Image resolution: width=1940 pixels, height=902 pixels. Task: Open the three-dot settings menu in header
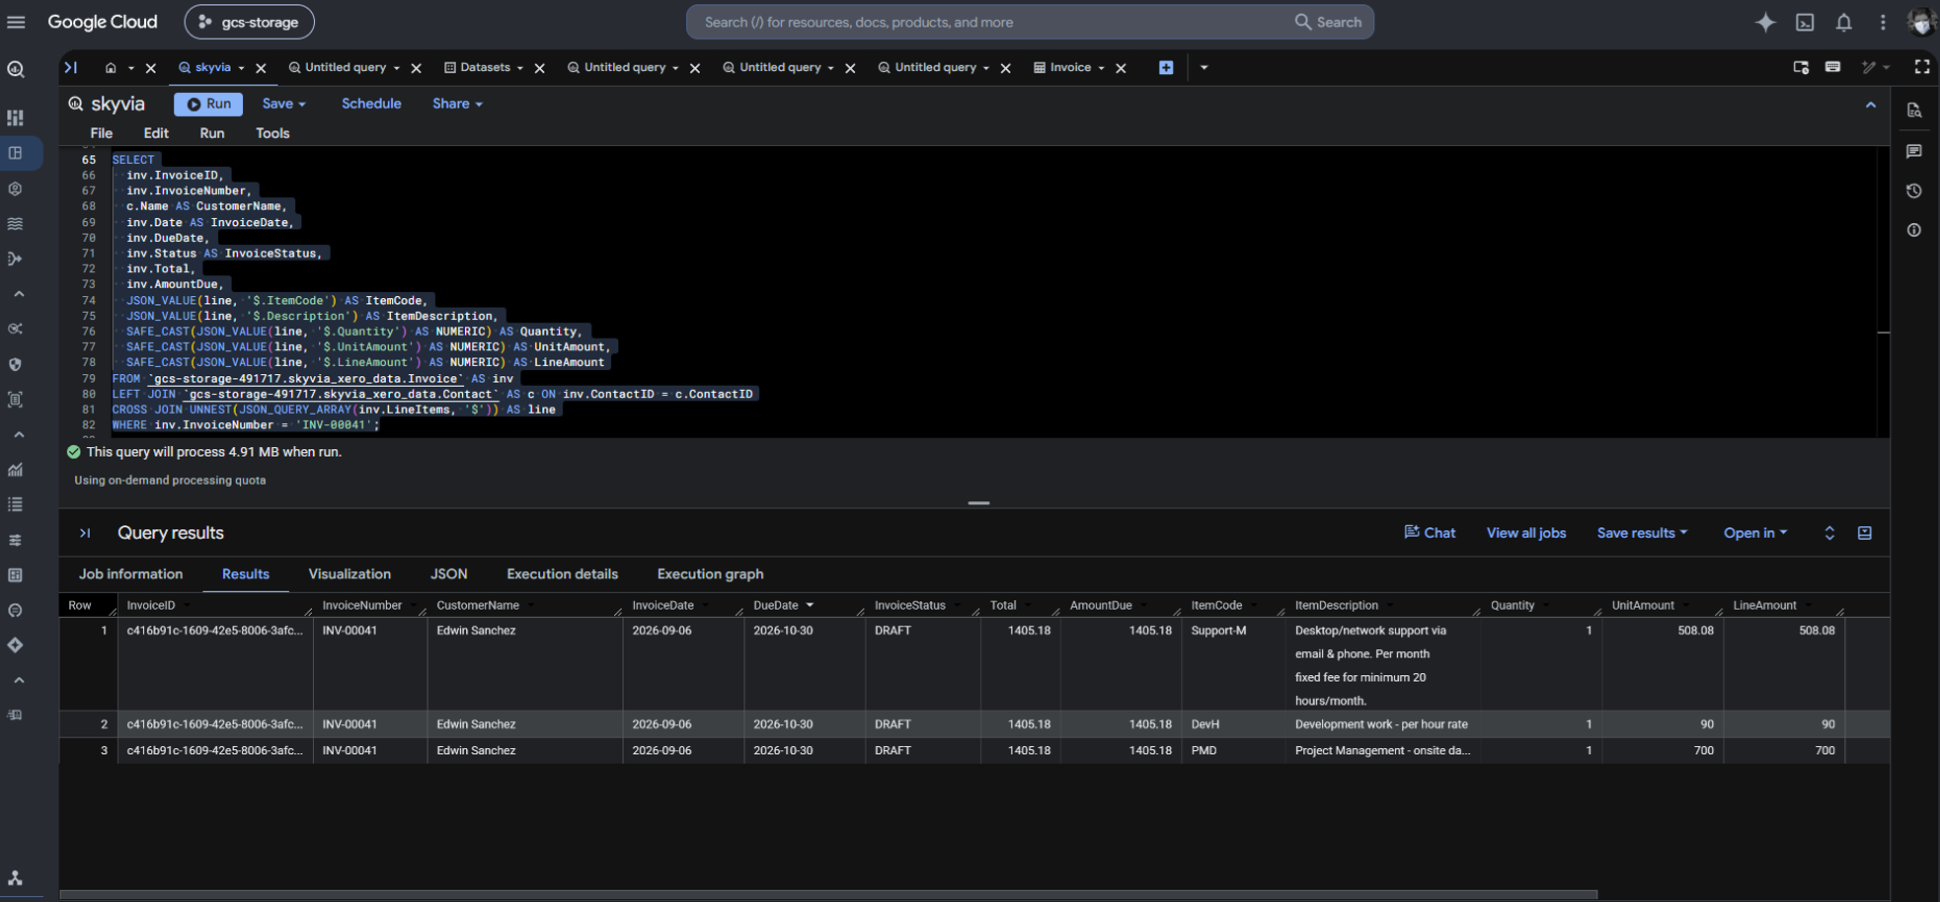tap(1883, 22)
